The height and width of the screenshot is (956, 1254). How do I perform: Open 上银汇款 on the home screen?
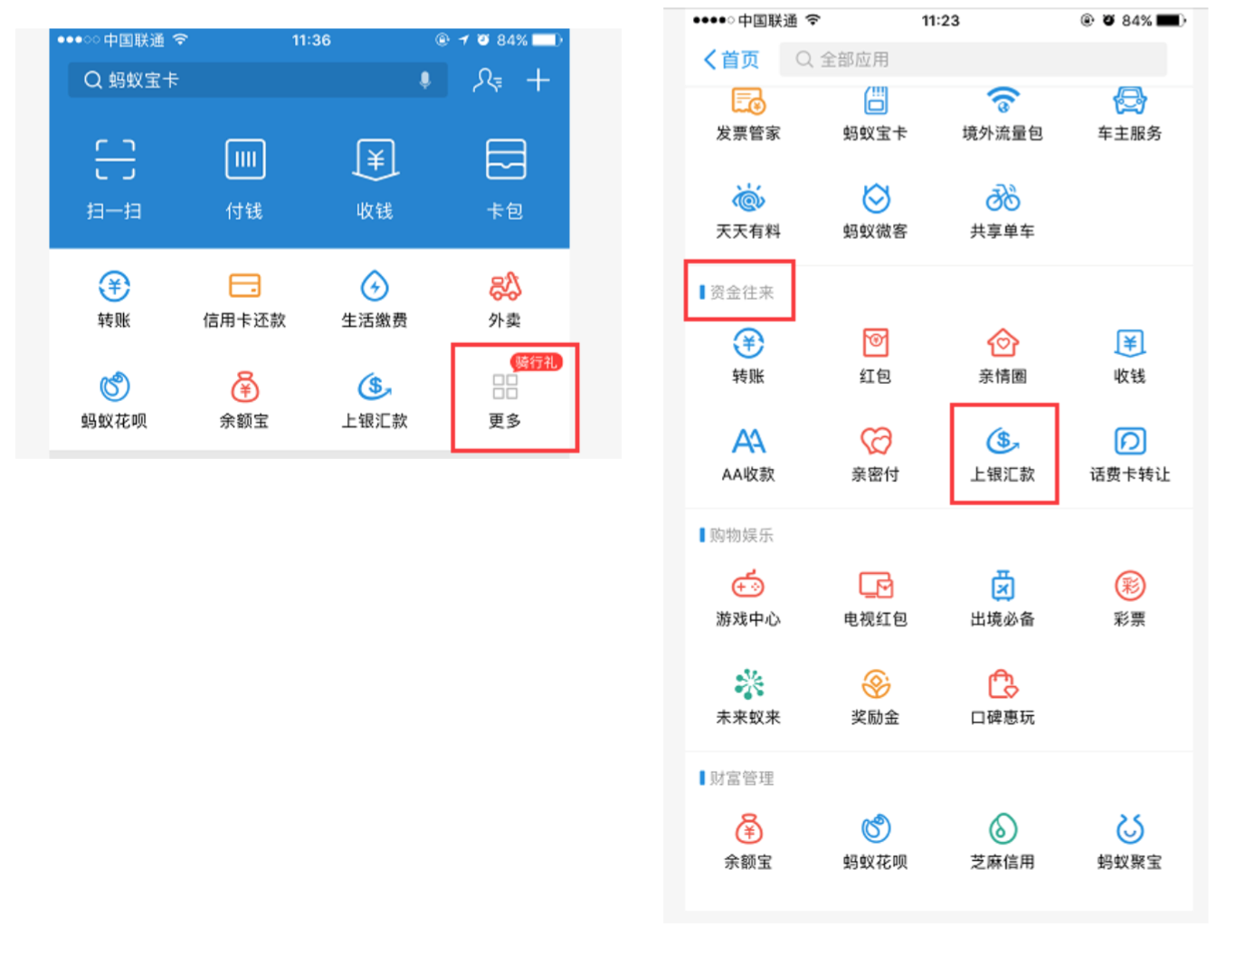[x=375, y=400]
